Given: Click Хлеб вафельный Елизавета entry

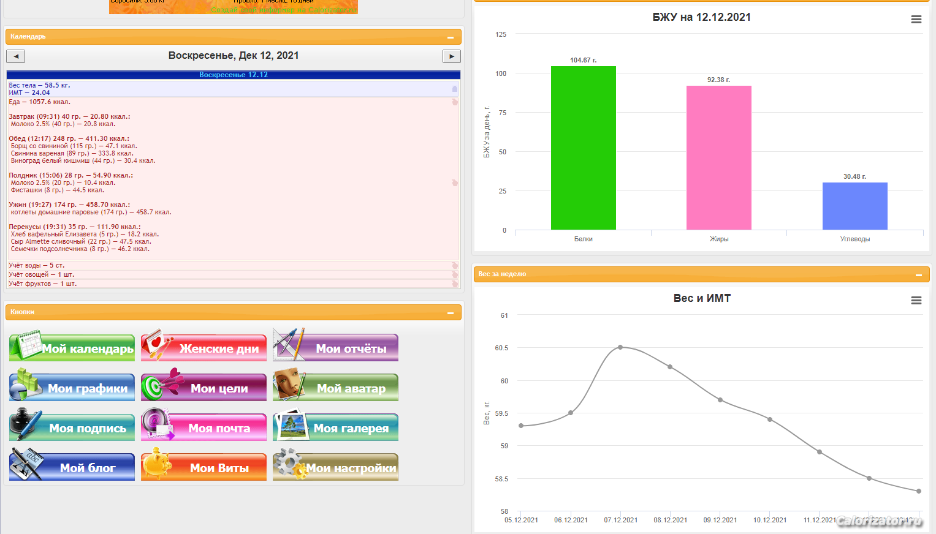Looking at the screenshot, I should (85, 234).
